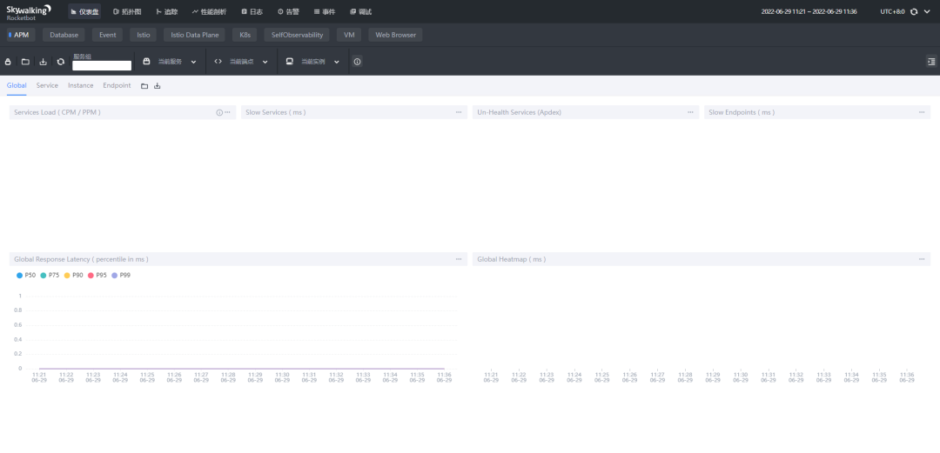
Task: Expand the top-right chevron dropdown
Action: click(x=928, y=11)
